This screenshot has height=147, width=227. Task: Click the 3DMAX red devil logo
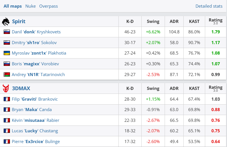pos(6,88)
